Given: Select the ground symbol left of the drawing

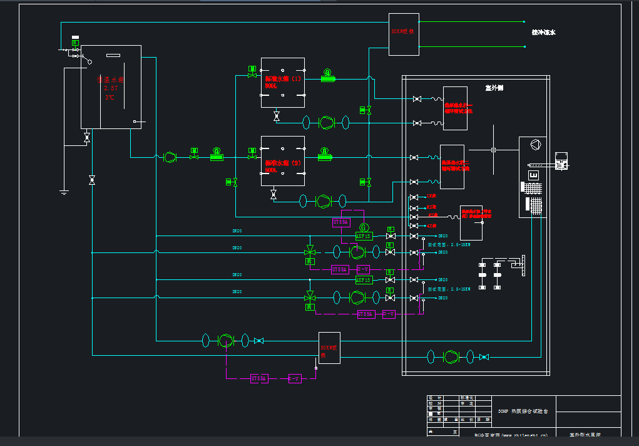Looking at the screenshot, I should [64, 192].
